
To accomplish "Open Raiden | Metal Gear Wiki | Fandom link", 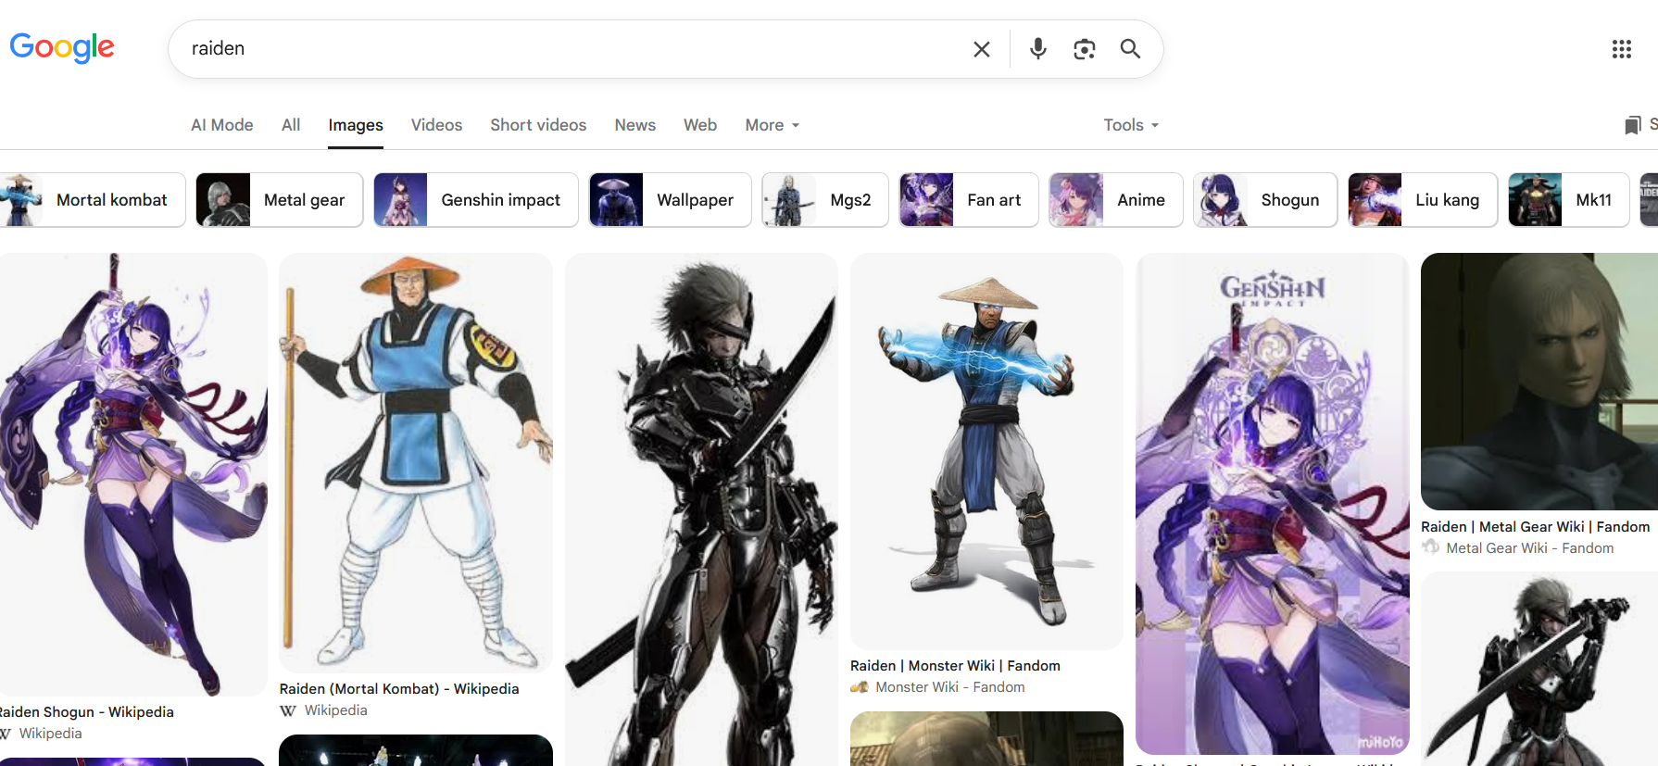I will [1536, 527].
